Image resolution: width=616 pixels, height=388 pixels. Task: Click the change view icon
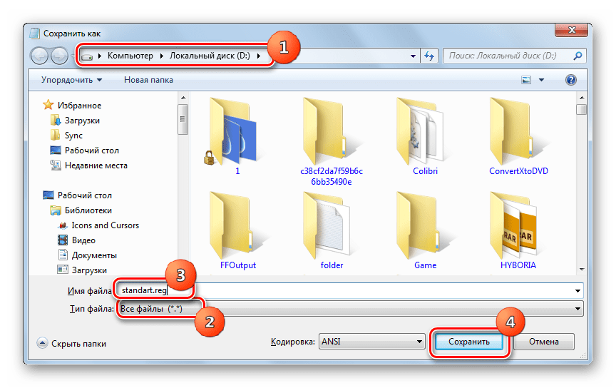(526, 80)
